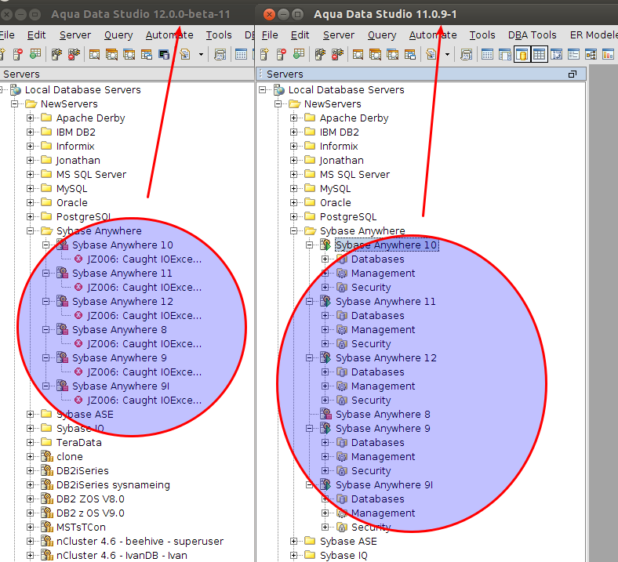The width and height of the screenshot is (618, 562).
Task: Select Management node under Sybase Anywhere 12
Action: click(x=383, y=386)
